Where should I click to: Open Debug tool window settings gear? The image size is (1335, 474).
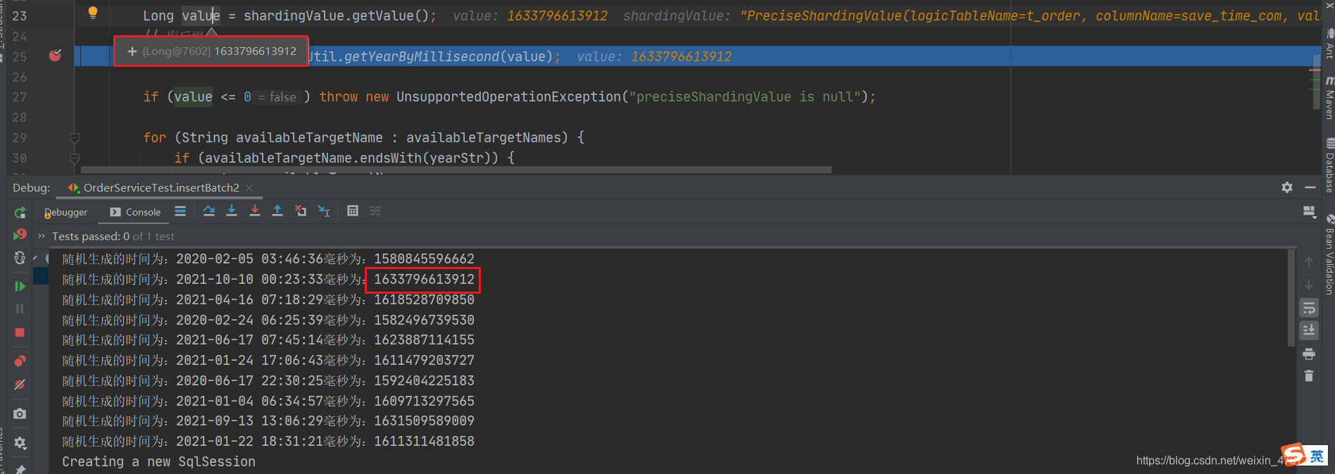[1287, 187]
